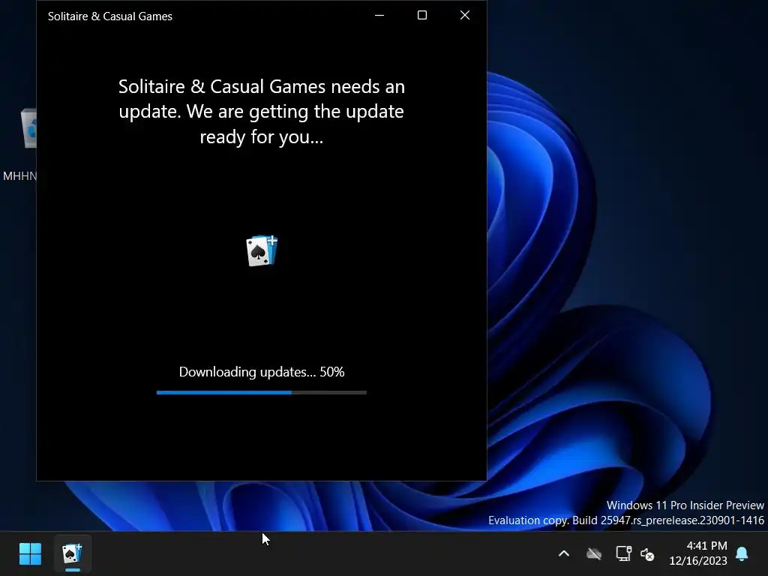Maximize the Solitaire & Casual Games window
The width and height of the screenshot is (768, 576).
(x=421, y=15)
